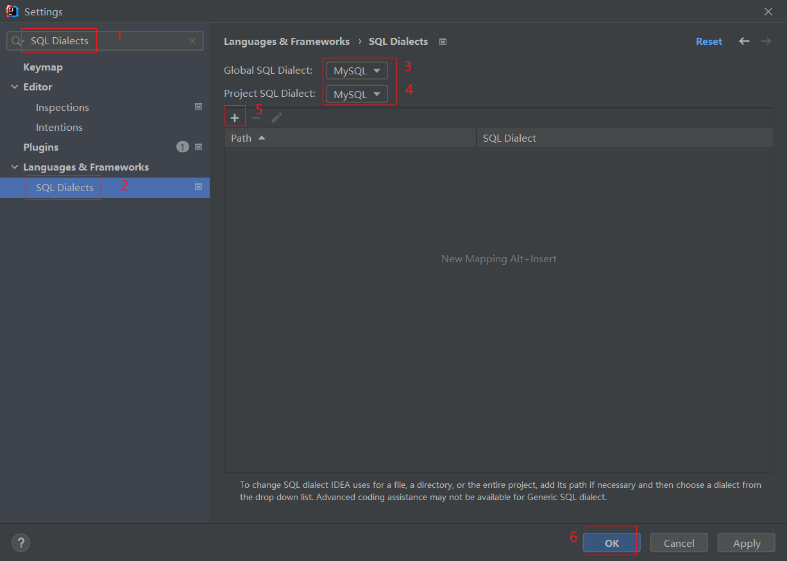Screen dimensions: 787x561
Task: Click the Plugins update count badge
Action: (183, 147)
